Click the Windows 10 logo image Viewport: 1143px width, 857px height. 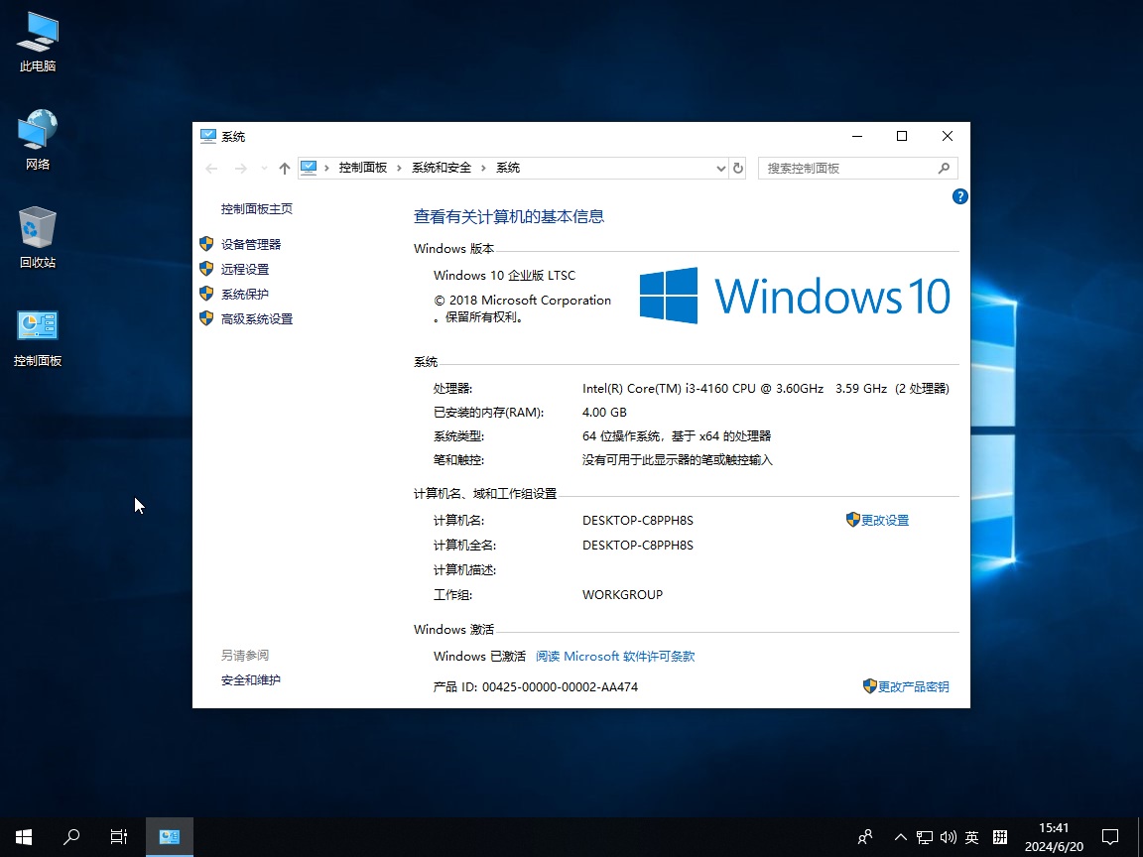796,296
